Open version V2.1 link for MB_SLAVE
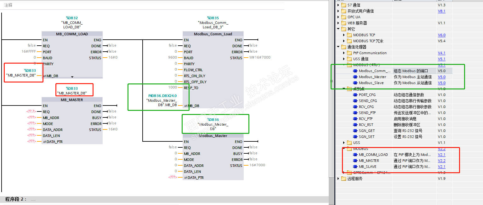This screenshot has height=205, width=483. (441, 167)
